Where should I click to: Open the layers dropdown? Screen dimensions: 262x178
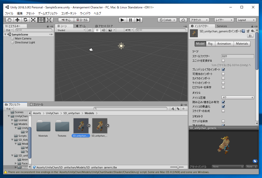[x=224, y=20]
